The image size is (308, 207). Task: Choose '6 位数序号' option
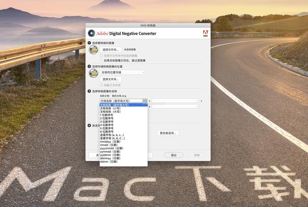point(124,132)
